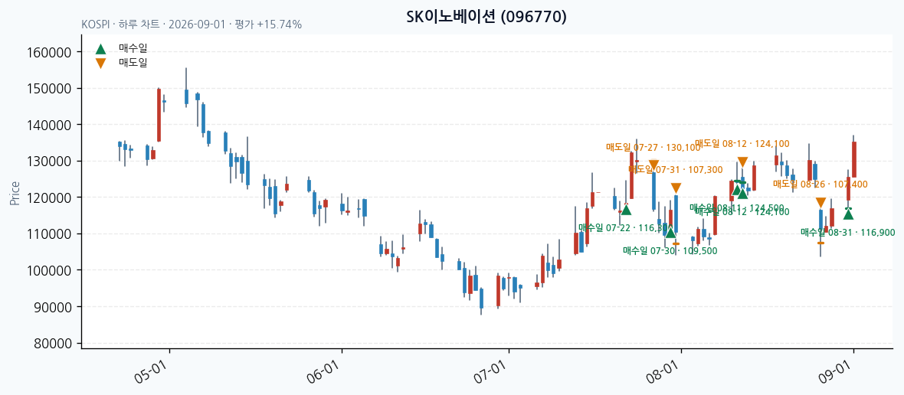Click the 120000 price axis label
This screenshot has width=904, height=395.
coord(50,197)
